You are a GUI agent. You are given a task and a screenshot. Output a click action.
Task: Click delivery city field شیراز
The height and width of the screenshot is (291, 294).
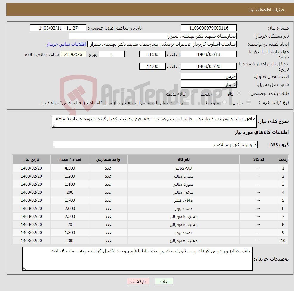click(x=209, y=84)
